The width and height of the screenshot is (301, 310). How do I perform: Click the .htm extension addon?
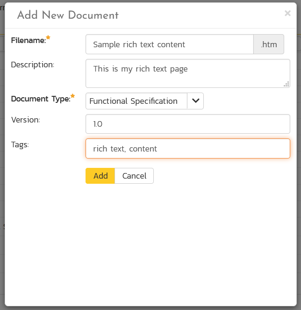pyautogui.click(x=269, y=44)
